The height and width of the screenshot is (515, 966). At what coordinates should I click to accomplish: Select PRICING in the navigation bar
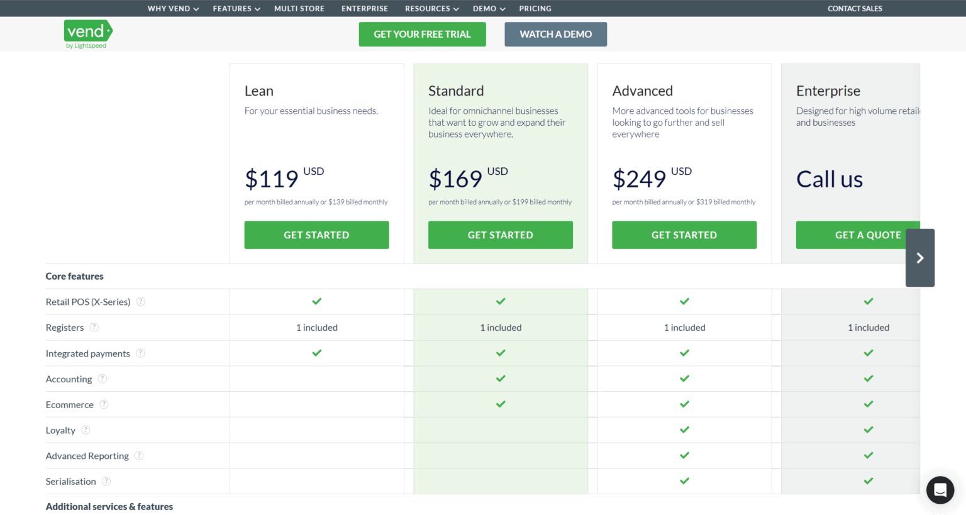(535, 8)
